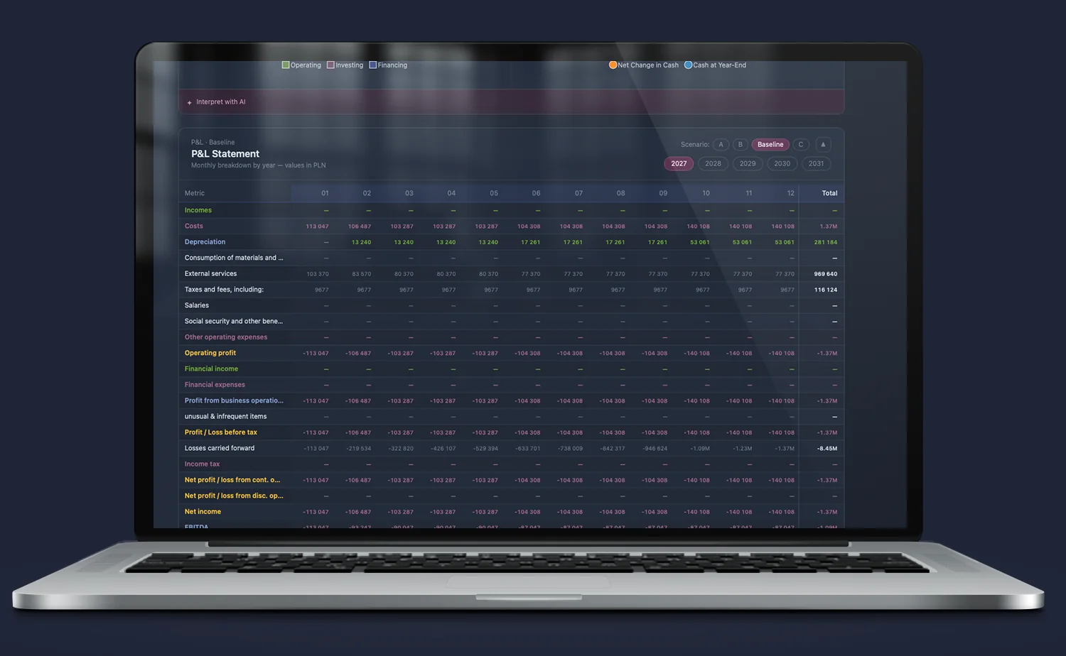
Task: Click the 06 month column header
Action: tap(536, 193)
